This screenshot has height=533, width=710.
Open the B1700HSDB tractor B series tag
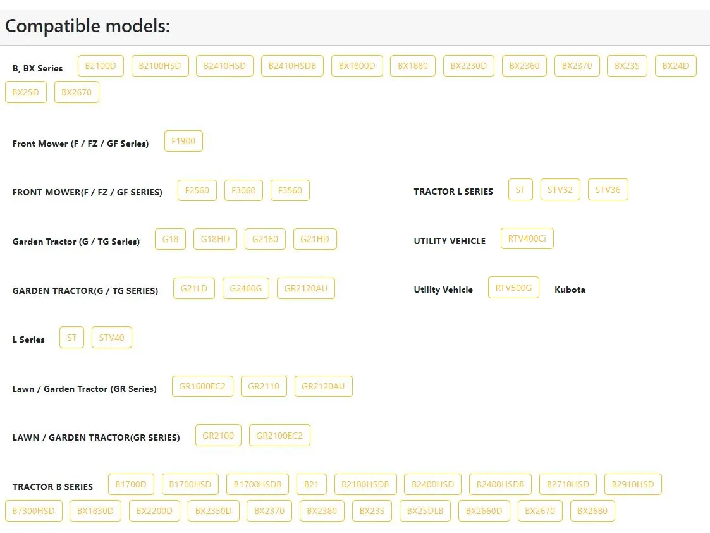point(258,484)
